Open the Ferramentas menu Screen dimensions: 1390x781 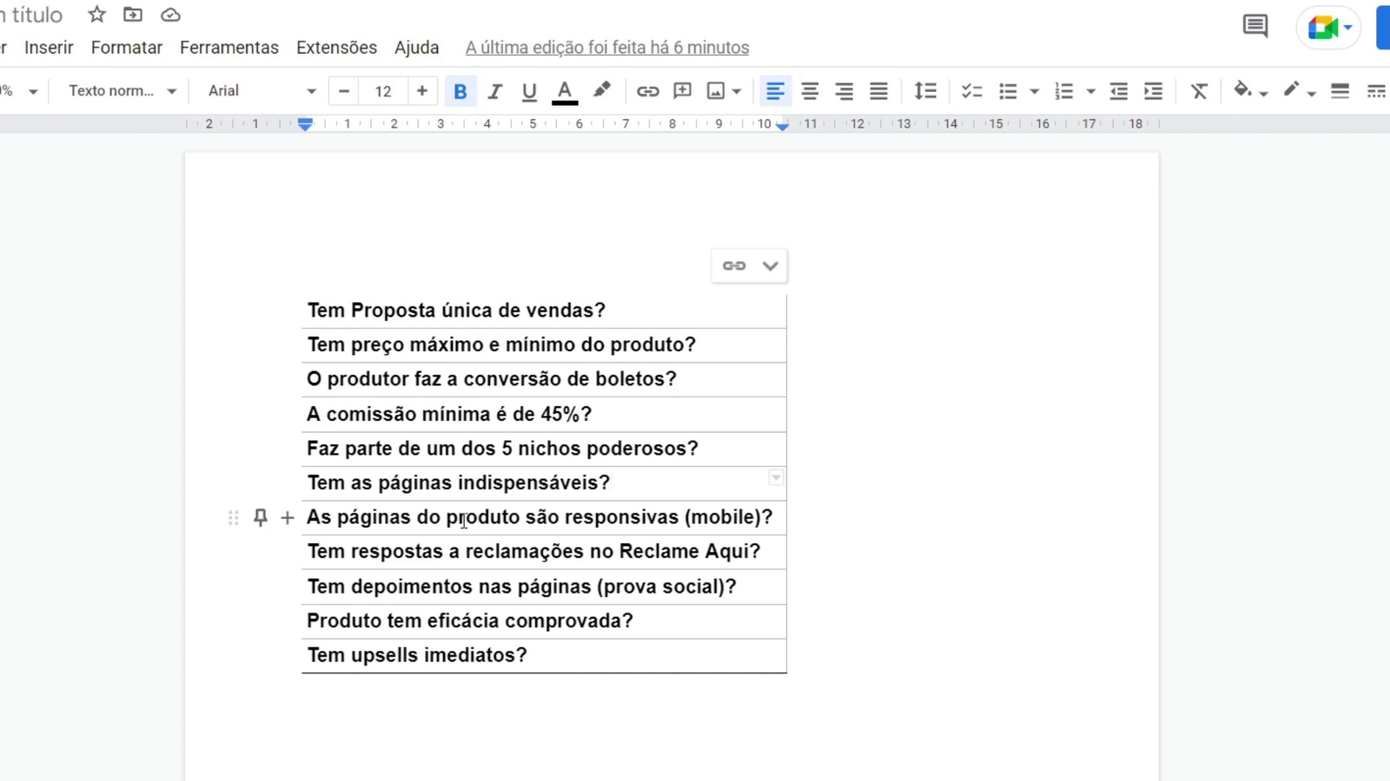[x=229, y=48]
